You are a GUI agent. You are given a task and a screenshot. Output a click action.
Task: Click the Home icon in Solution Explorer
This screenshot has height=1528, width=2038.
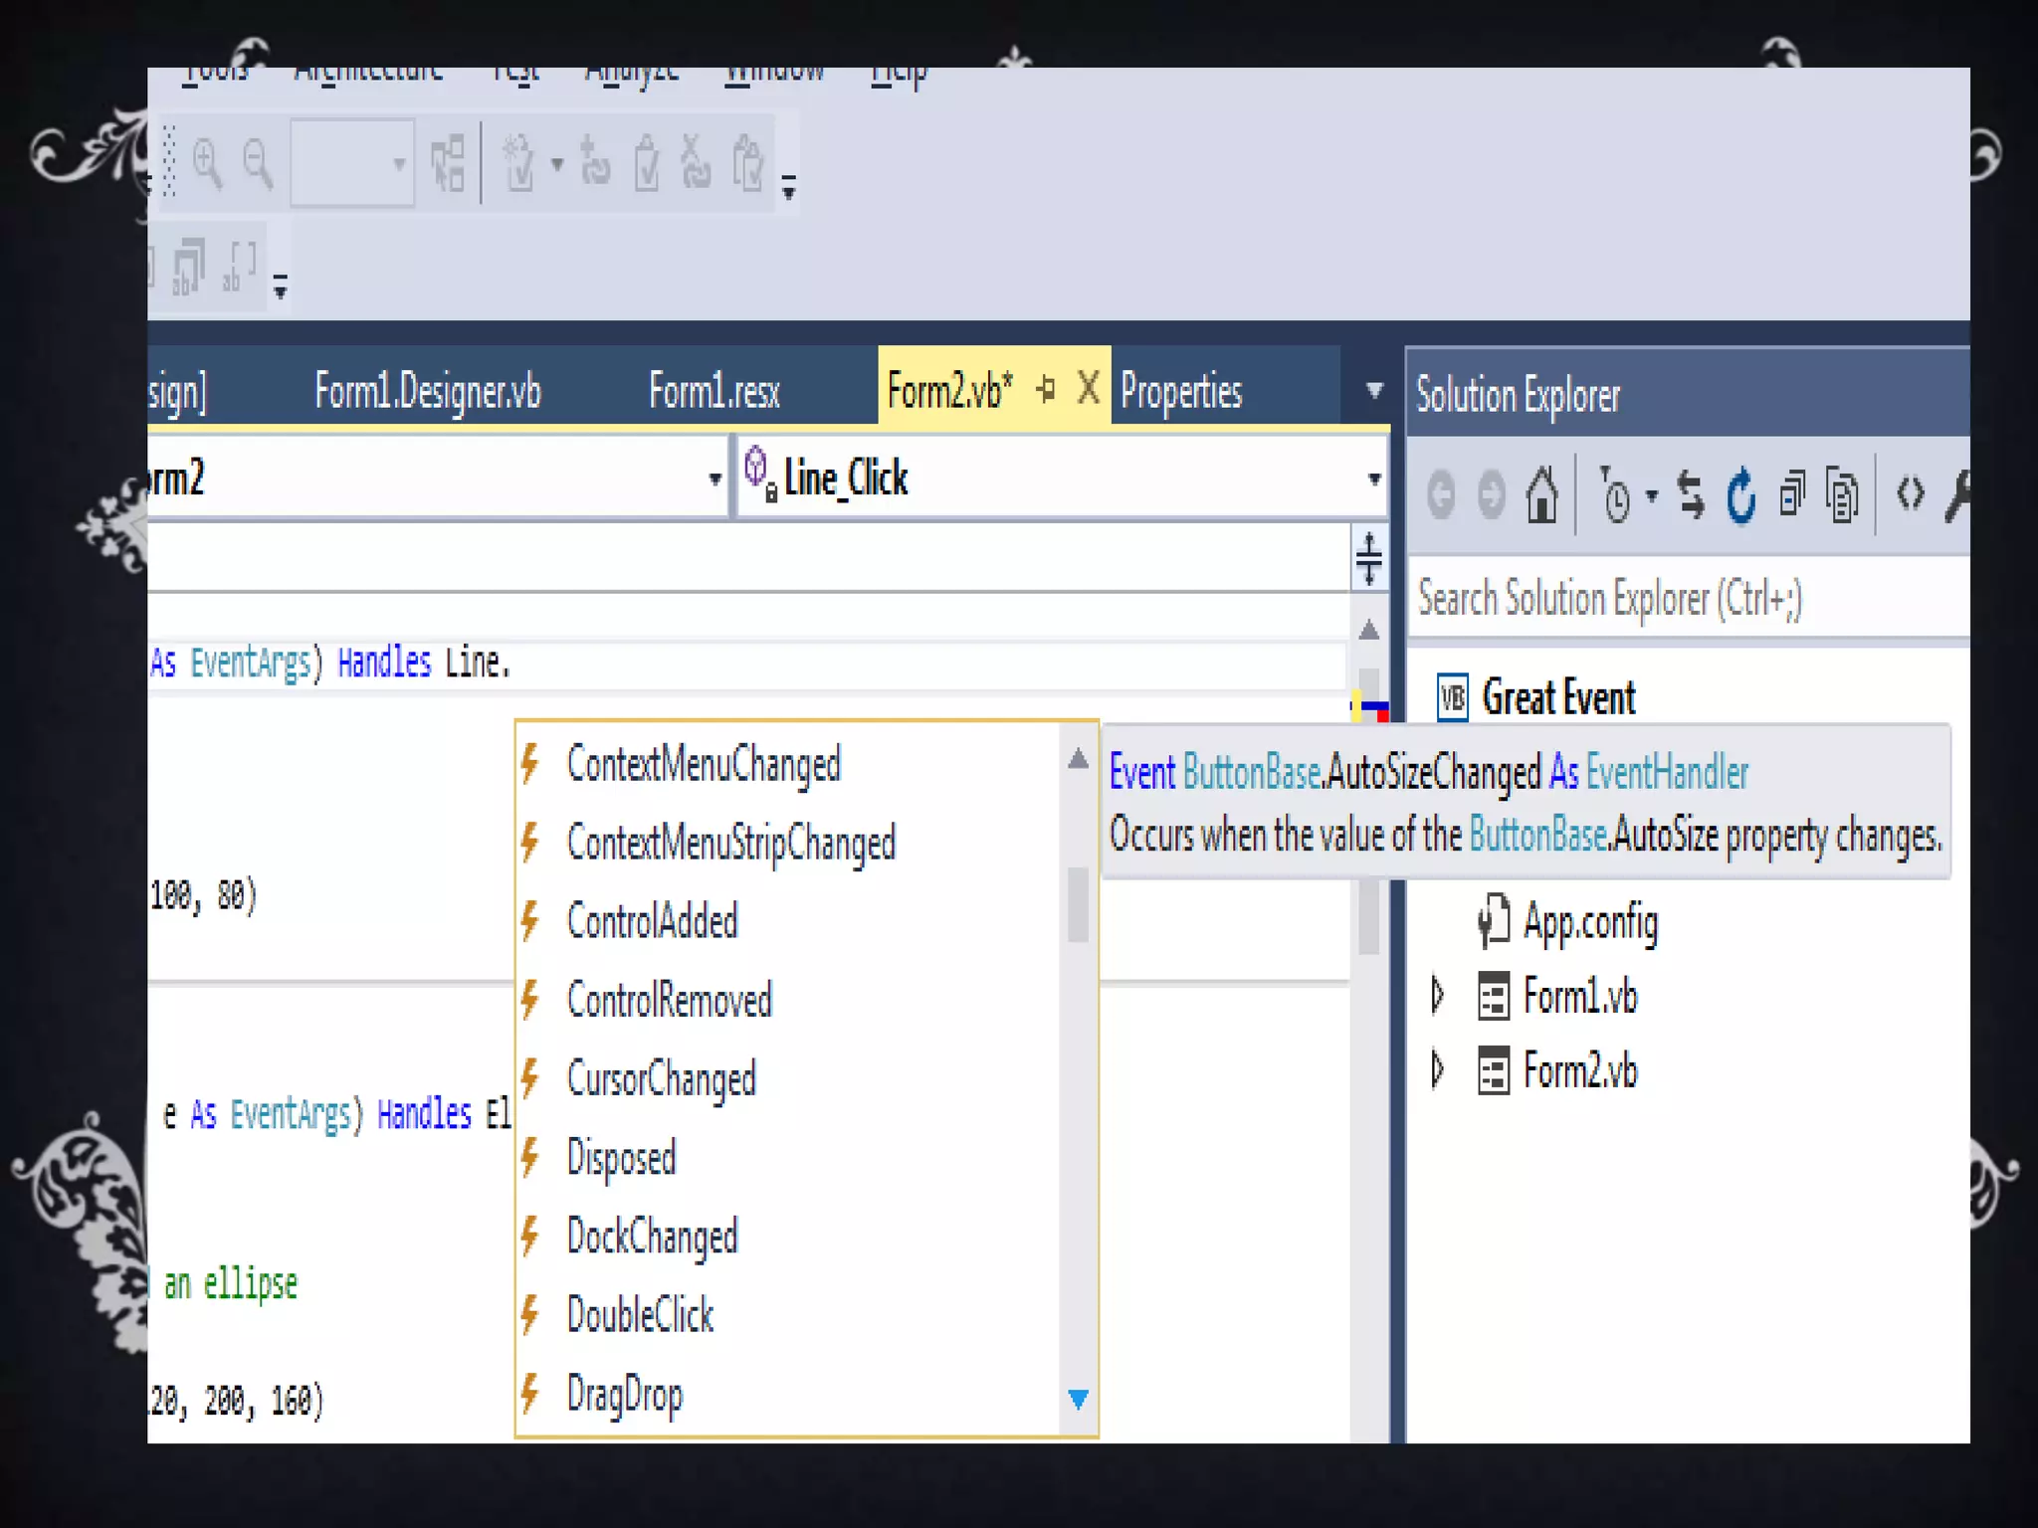1541,494
